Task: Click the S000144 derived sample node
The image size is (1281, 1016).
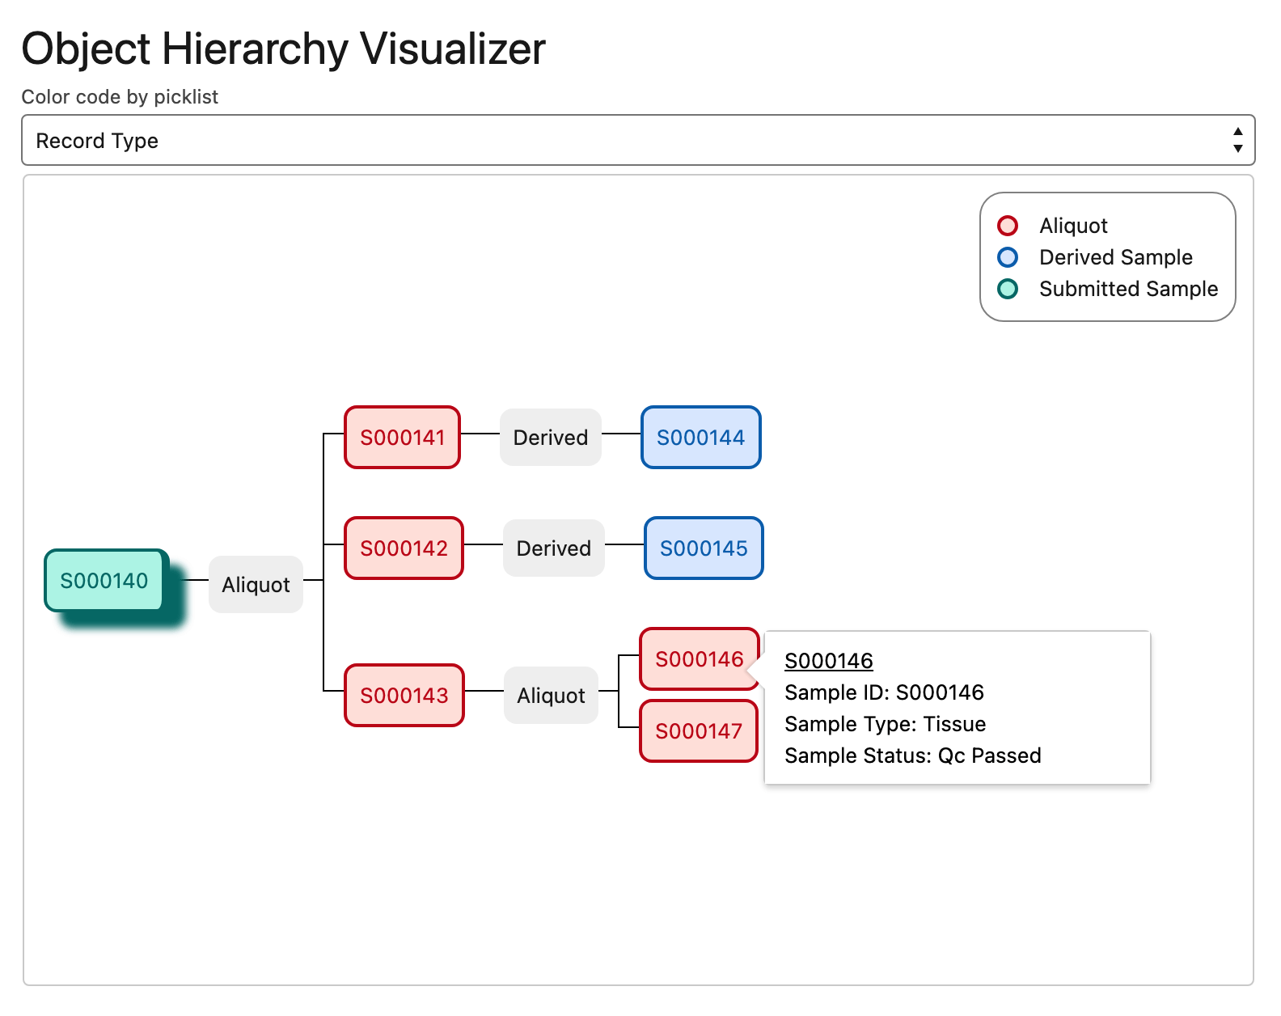Action: tap(700, 438)
